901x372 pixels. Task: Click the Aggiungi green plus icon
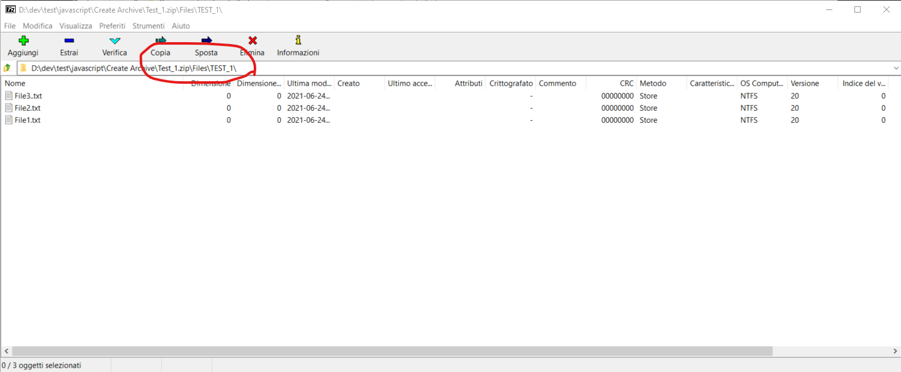pyautogui.click(x=23, y=41)
